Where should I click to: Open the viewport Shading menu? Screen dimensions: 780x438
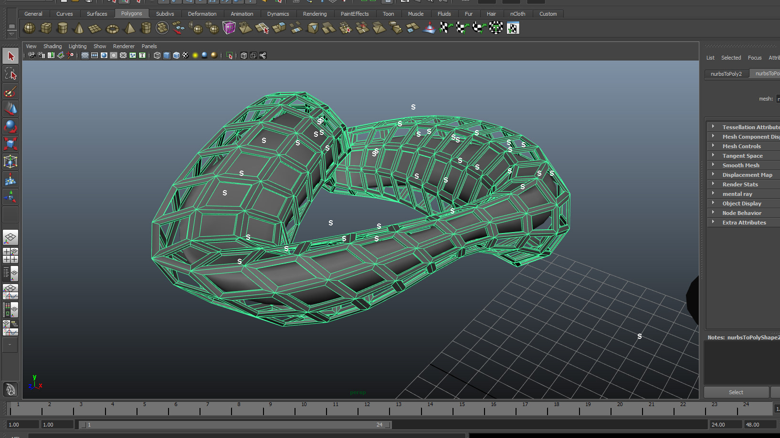click(x=53, y=46)
